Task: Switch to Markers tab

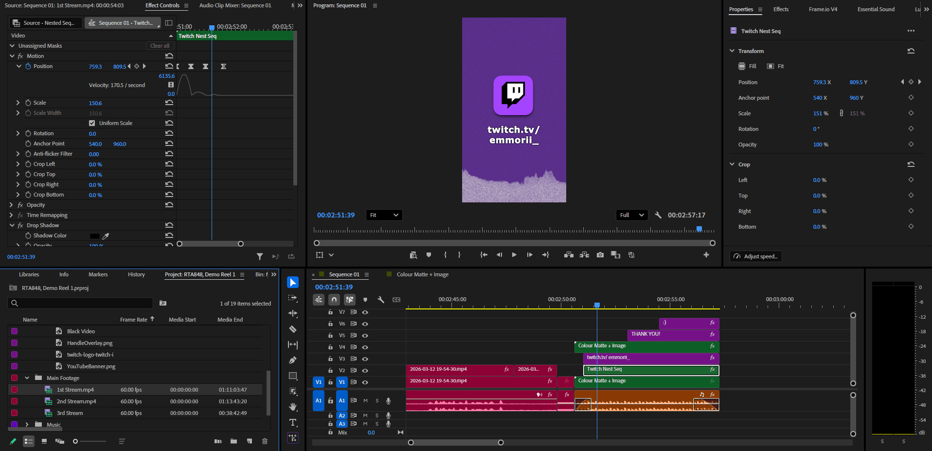Action: tap(98, 274)
